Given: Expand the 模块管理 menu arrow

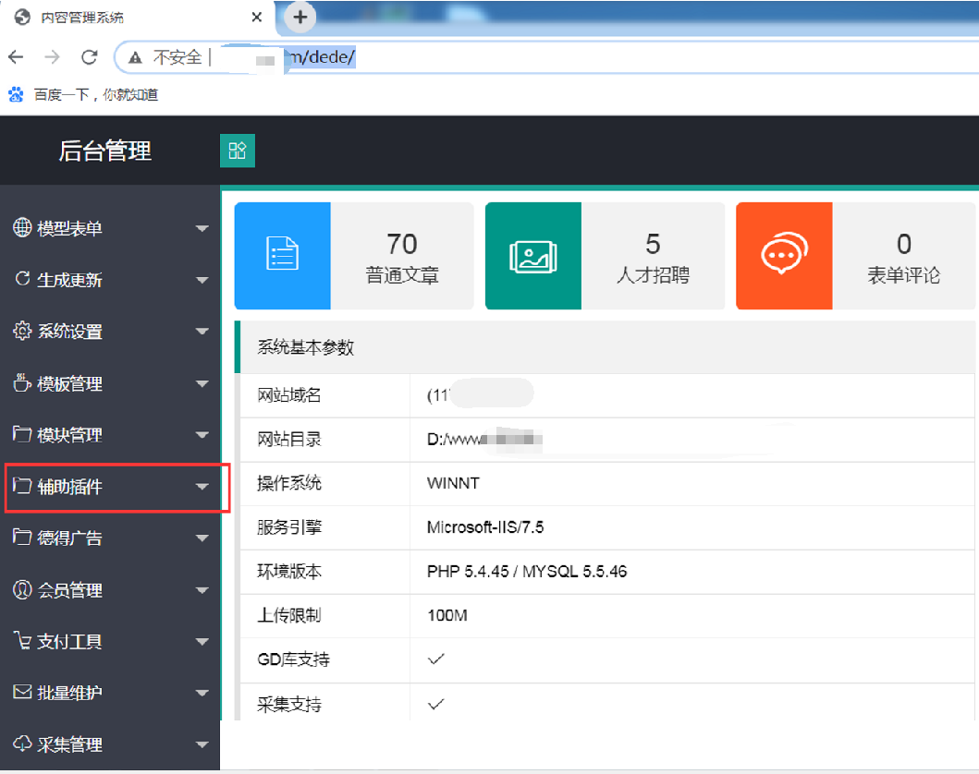Looking at the screenshot, I should [202, 435].
